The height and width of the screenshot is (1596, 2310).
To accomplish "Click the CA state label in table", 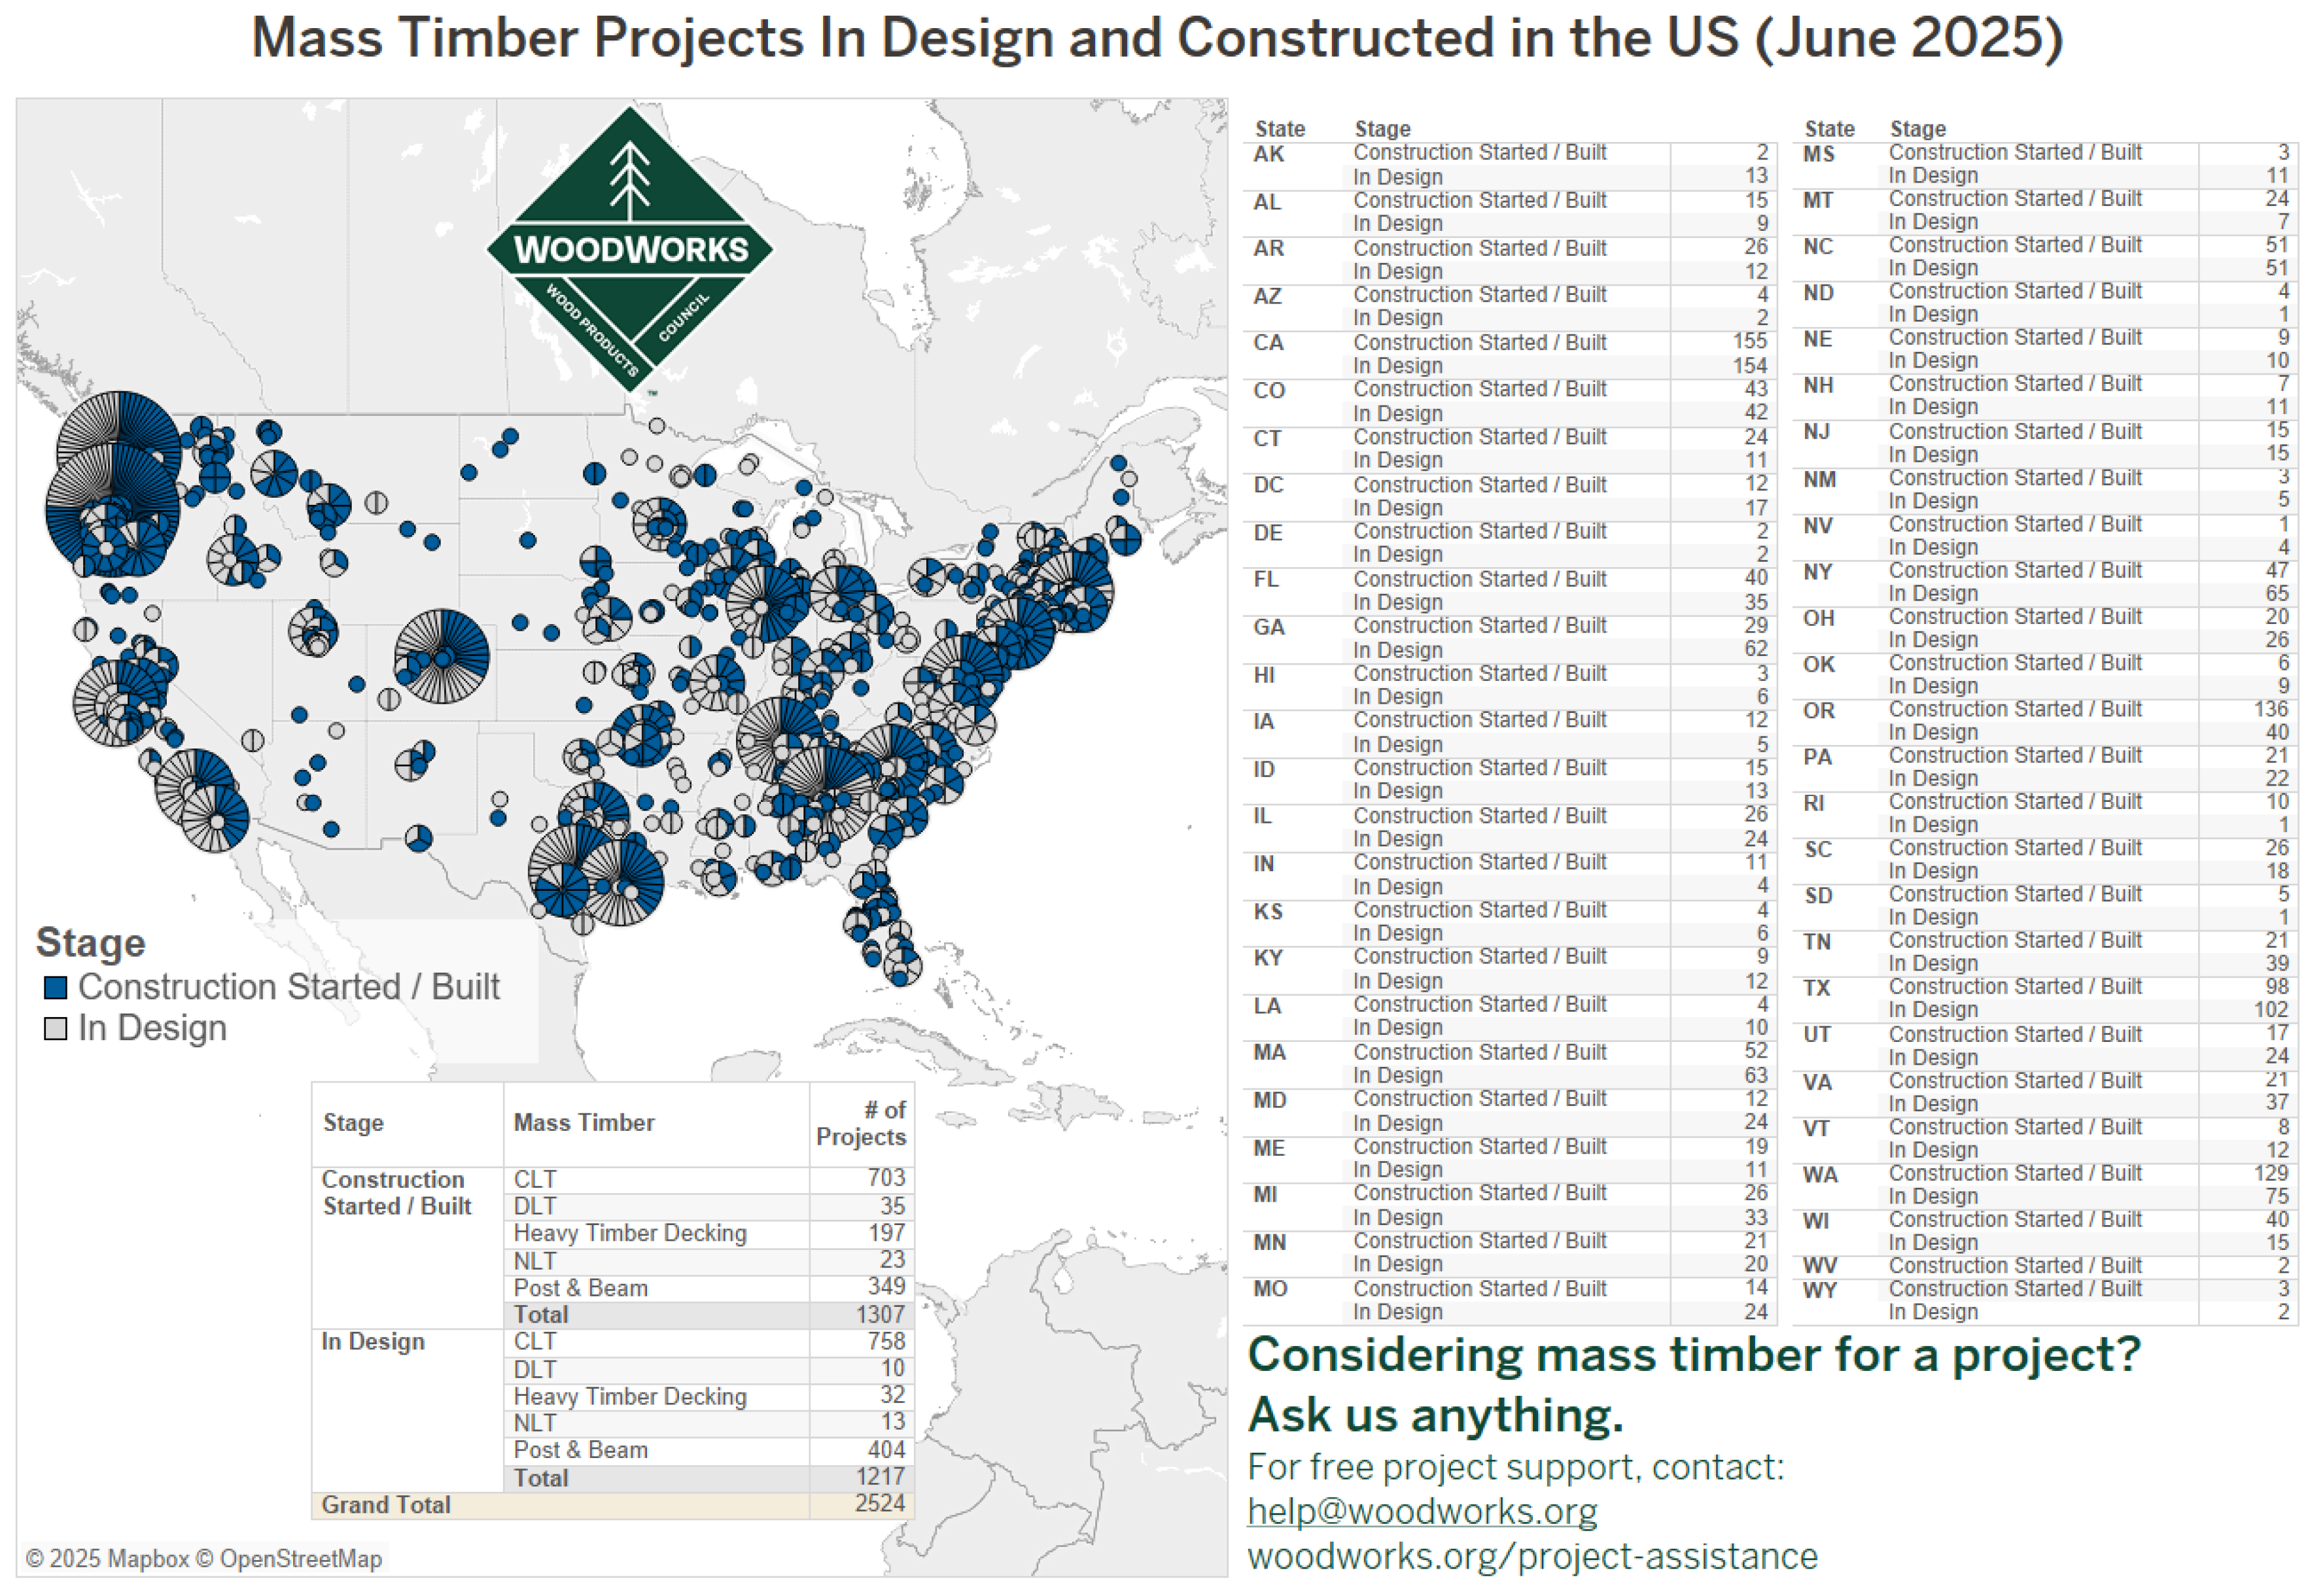I will pyautogui.click(x=1268, y=343).
